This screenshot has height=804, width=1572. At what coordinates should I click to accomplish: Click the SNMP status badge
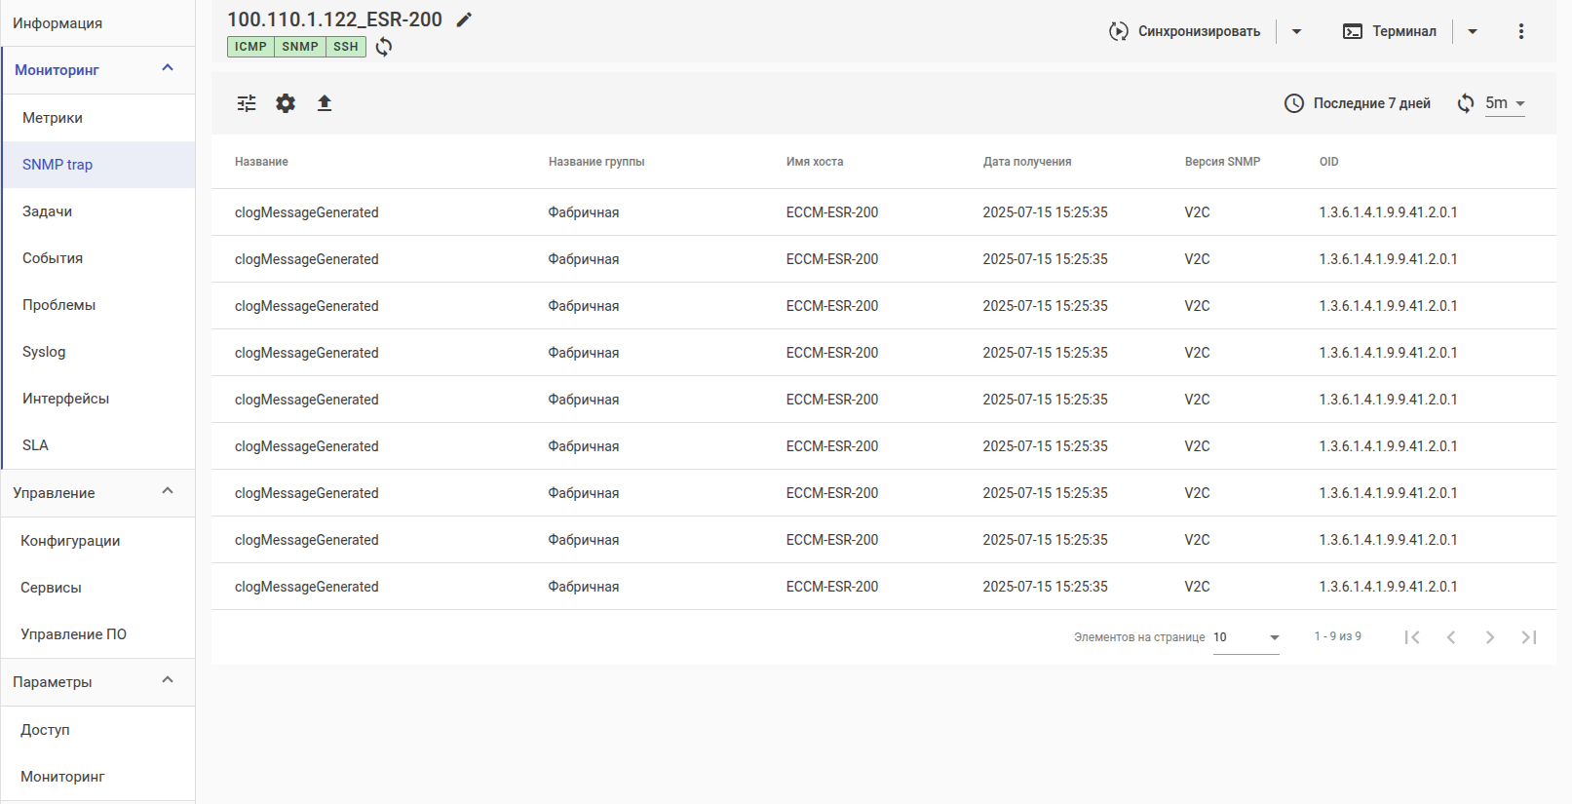(300, 47)
